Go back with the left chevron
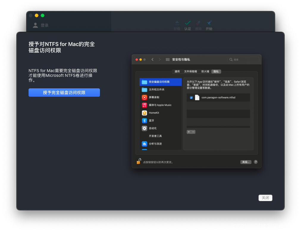 152,60
